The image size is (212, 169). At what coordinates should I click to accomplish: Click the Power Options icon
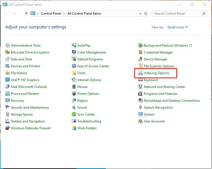[74, 94]
